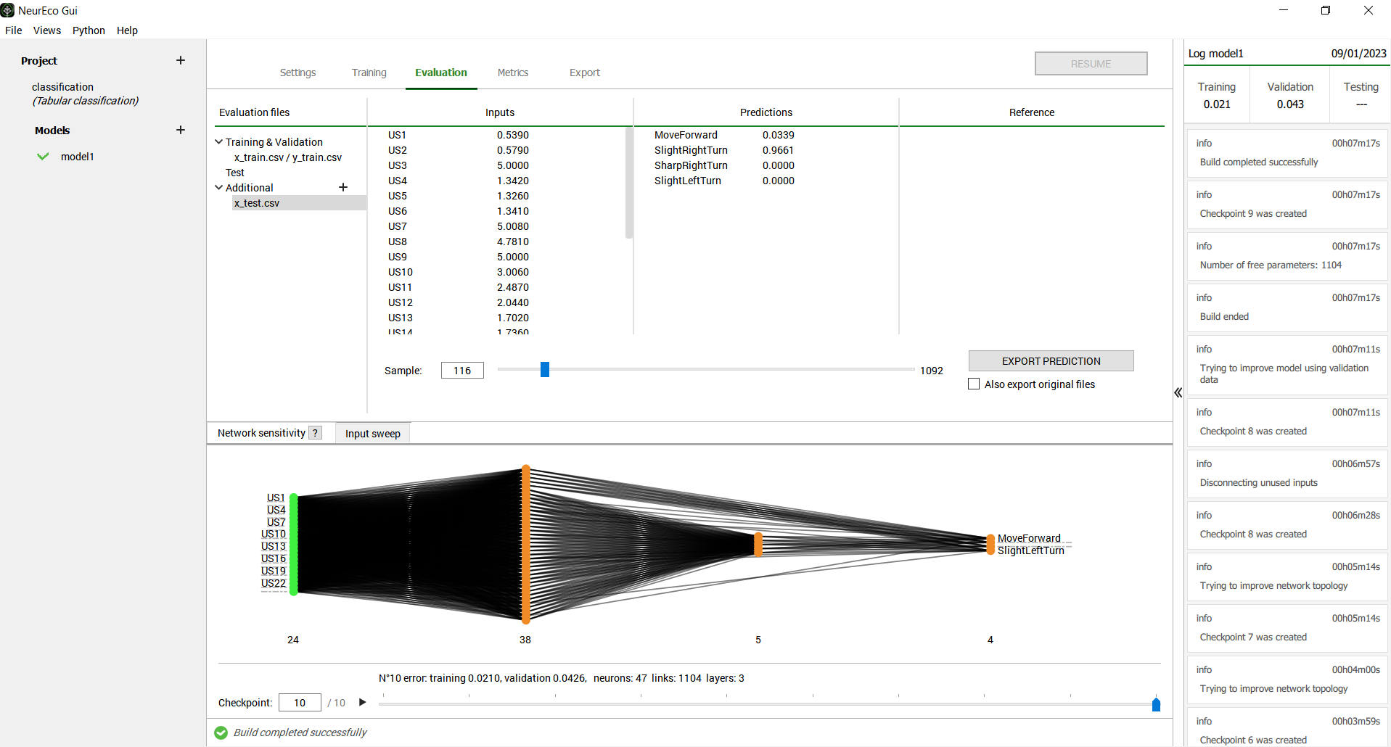The image size is (1391, 747).
Task: Collapse Training & Validation tree node
Action: 218,142
